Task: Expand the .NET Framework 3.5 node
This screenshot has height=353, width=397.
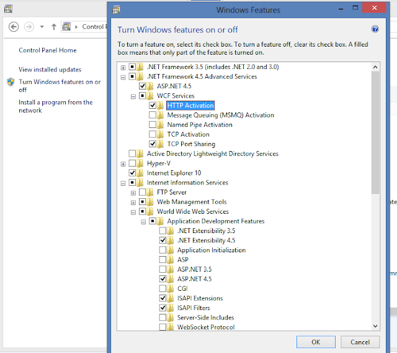Action: 123,68
